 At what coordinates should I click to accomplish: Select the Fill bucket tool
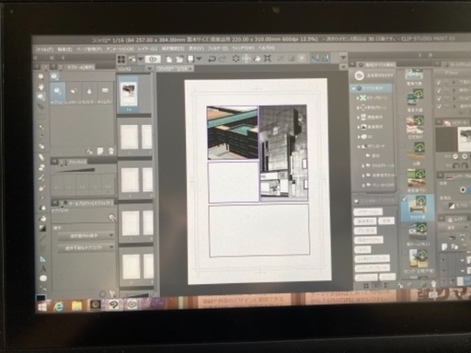(42, 219)
